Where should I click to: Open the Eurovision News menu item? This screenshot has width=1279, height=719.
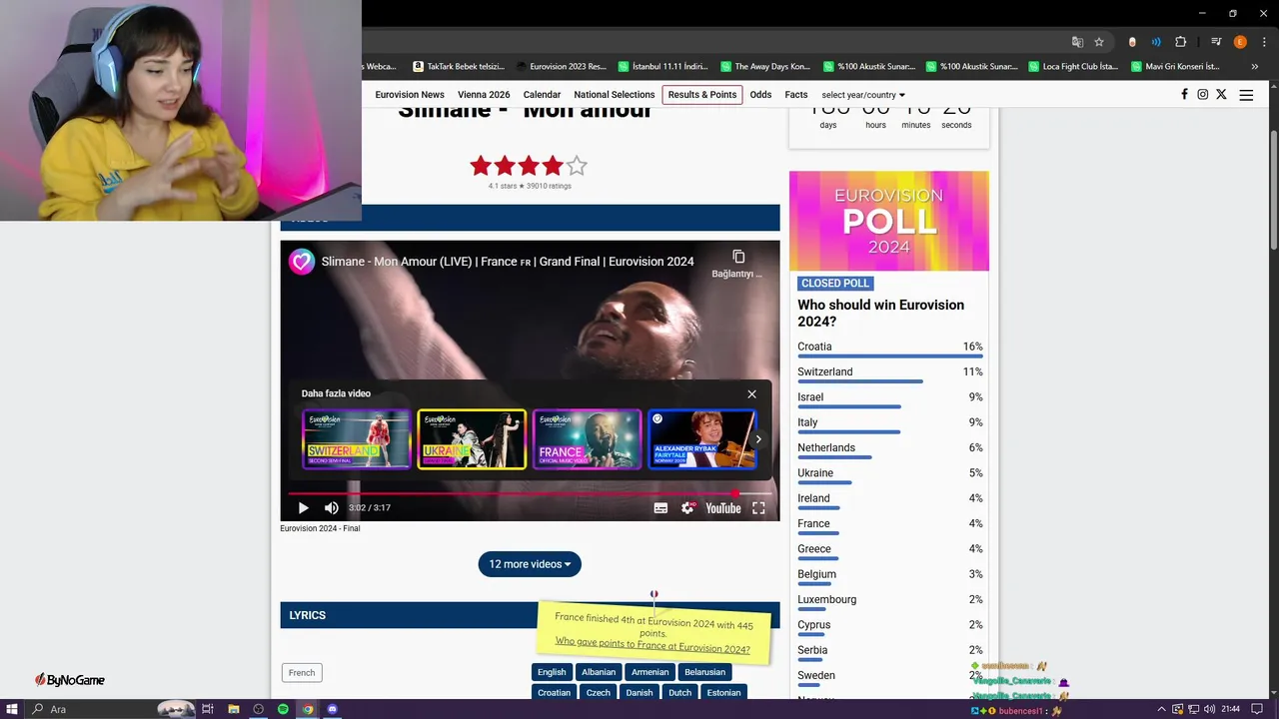[x=410, y=95]
